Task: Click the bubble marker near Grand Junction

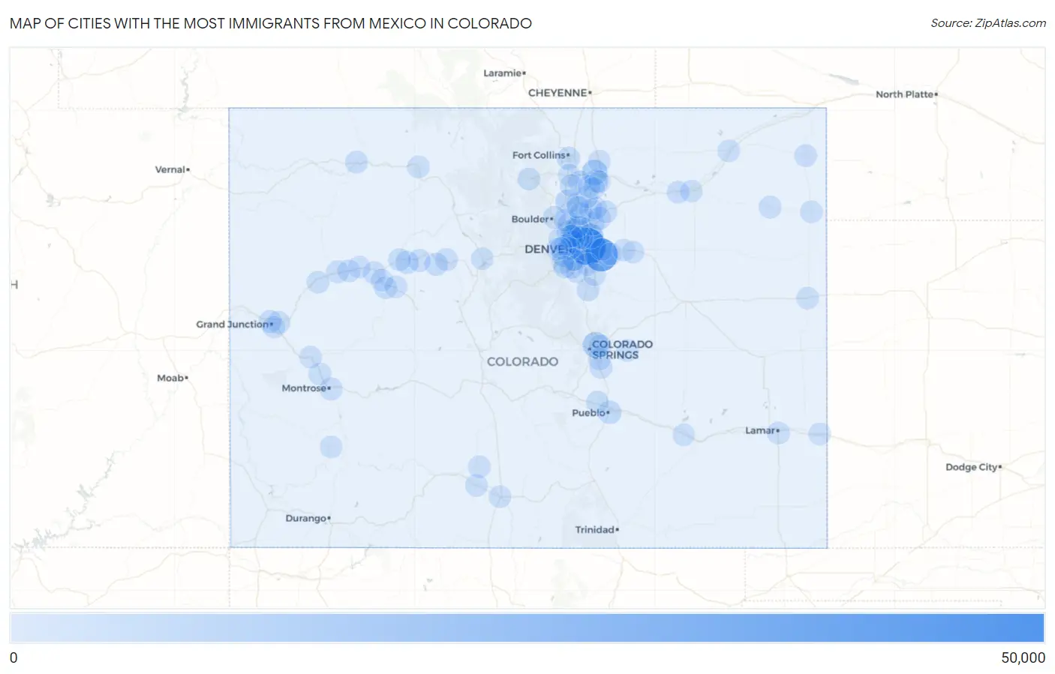Action: pos(274,325)
